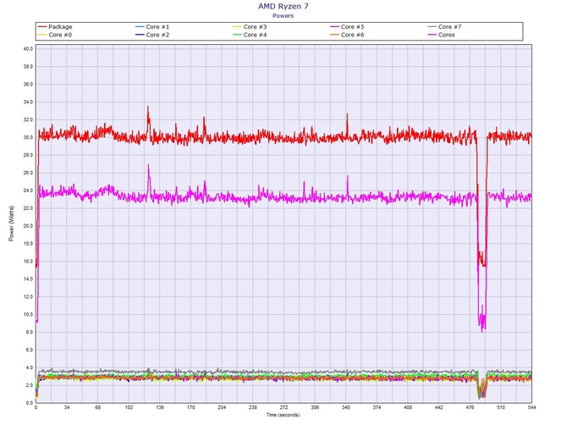Click the 34 x-axis tick label

pos(67,407)
